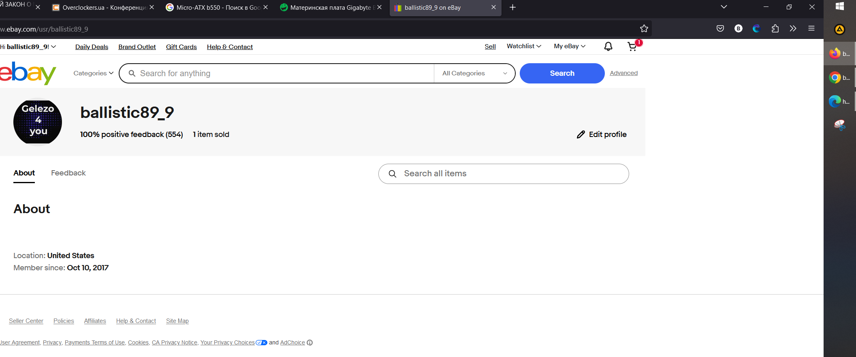Open the Advanced search link
Screen dimensions: 856x357
click(624, 73)
